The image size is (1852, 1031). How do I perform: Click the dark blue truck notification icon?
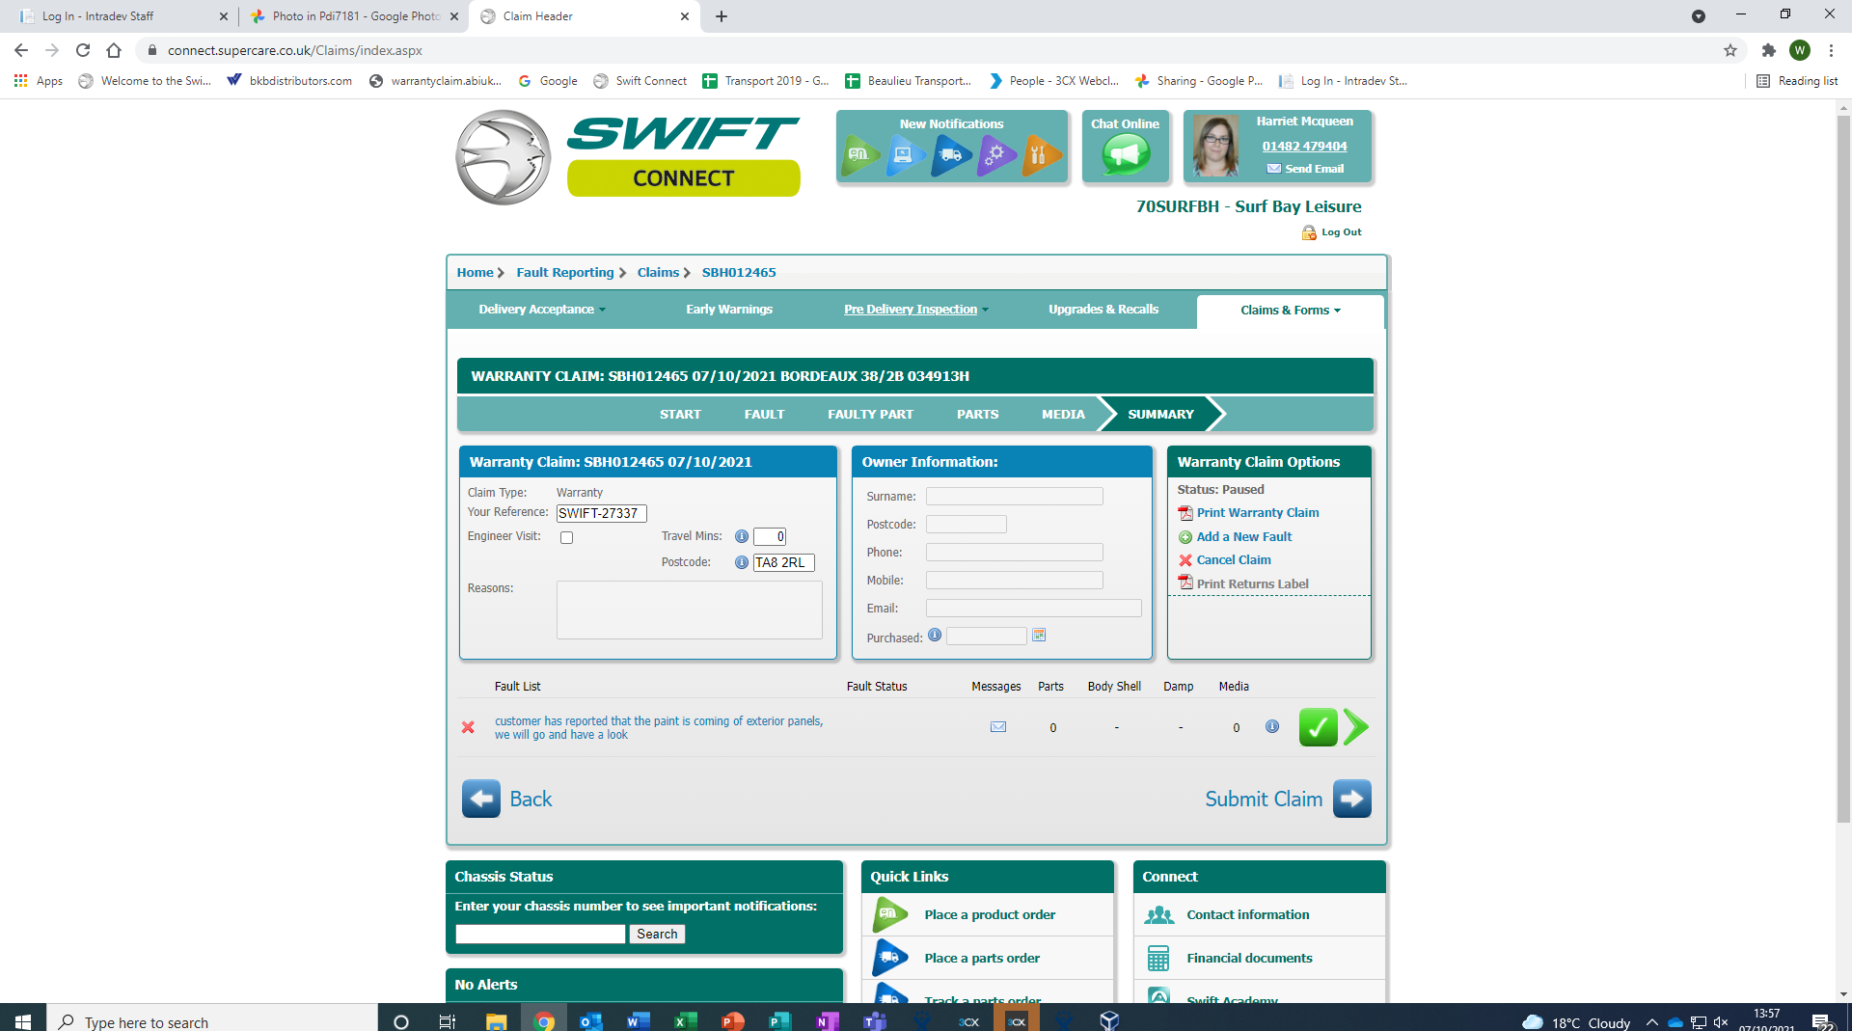coord(950,155)
